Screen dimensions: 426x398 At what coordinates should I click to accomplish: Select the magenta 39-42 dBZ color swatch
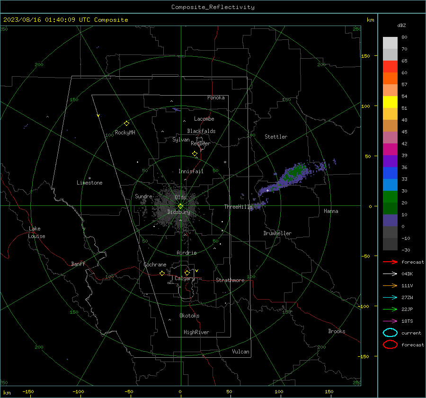point(390,149)
